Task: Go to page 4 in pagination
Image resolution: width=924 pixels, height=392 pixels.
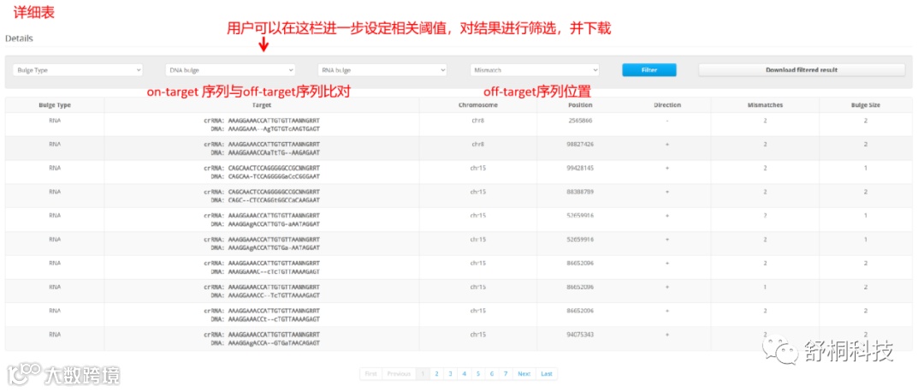Action: coord(464,374)
